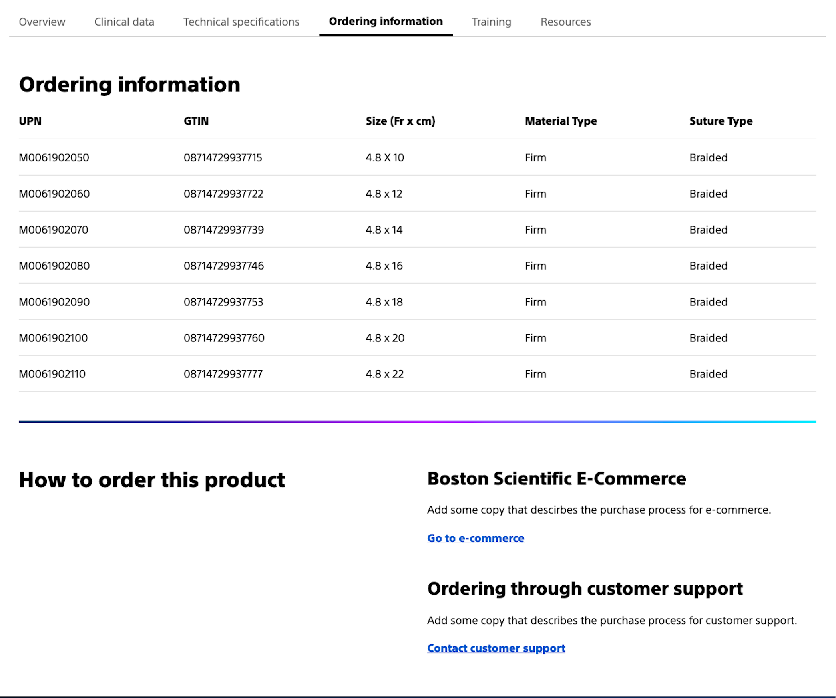The image size is (836, 698).
Task: Open the Resources tab
Action: pyautogui.click(x=565, y=22)
